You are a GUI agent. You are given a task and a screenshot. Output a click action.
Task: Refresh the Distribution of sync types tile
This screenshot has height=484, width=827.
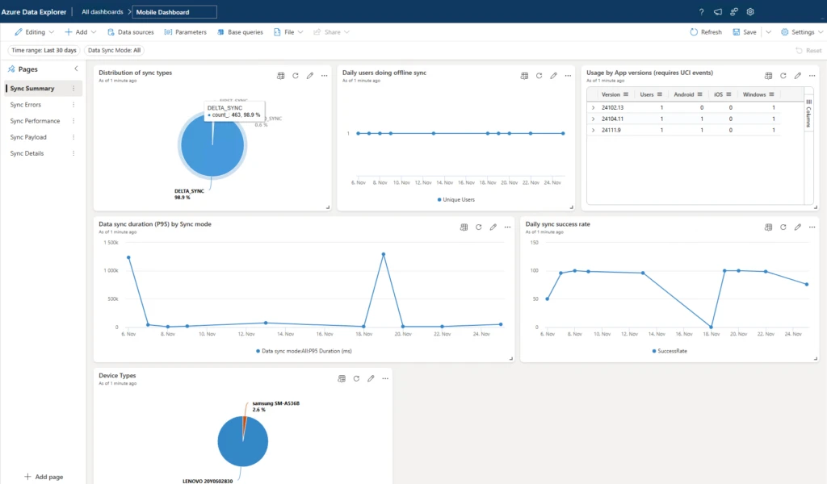[x=296, y=76]
